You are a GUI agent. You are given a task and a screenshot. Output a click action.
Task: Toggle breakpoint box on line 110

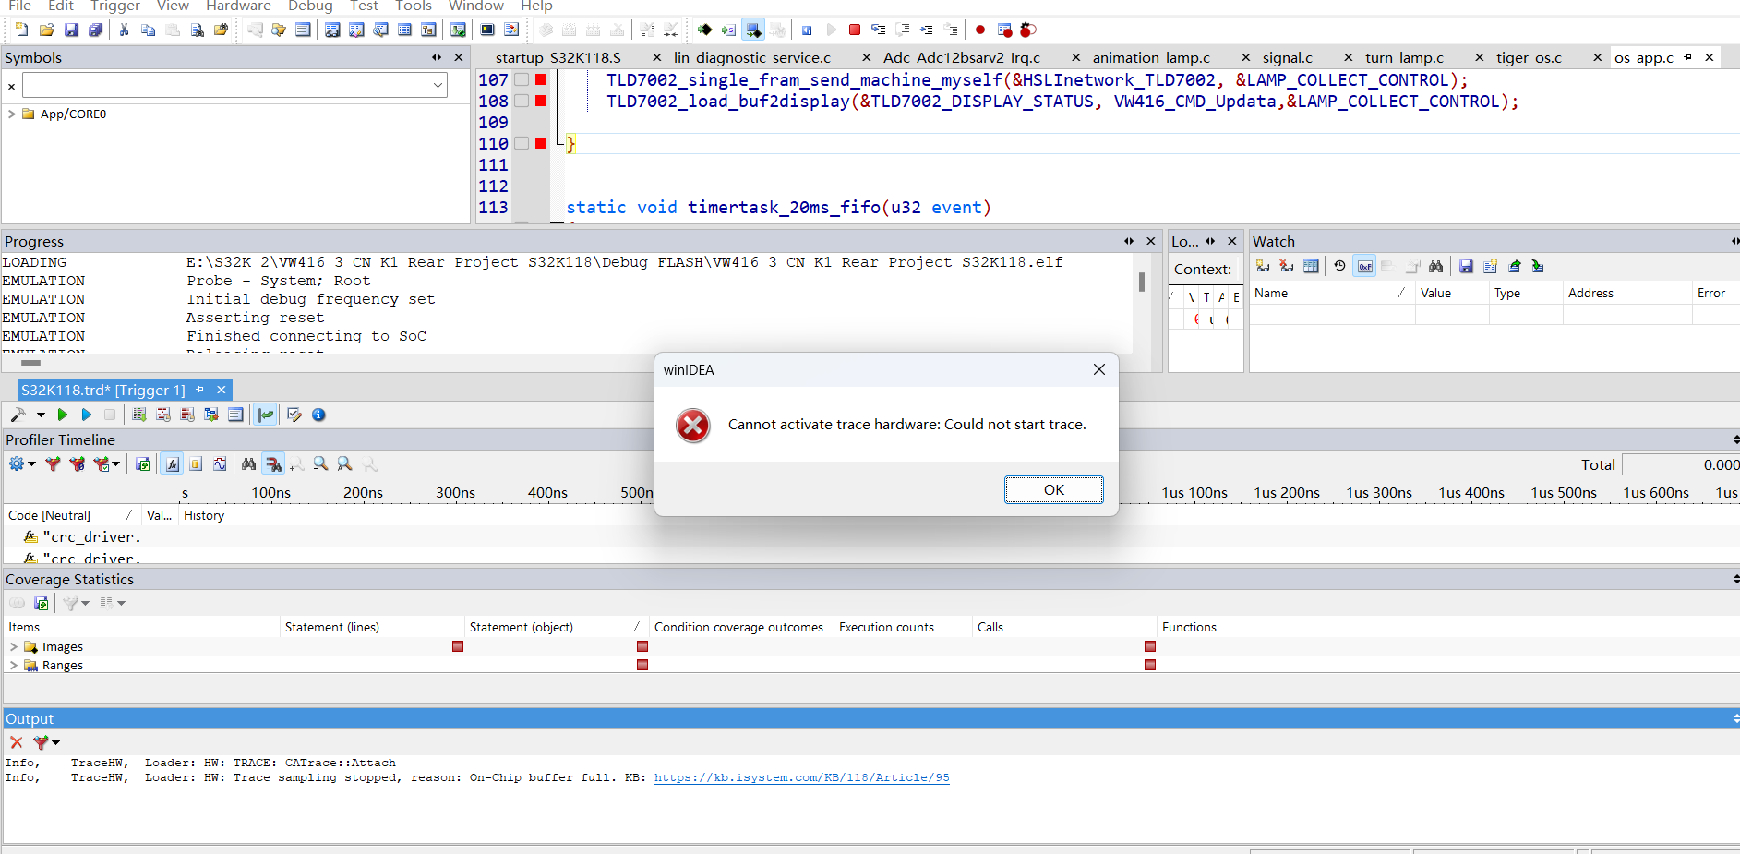522,143
